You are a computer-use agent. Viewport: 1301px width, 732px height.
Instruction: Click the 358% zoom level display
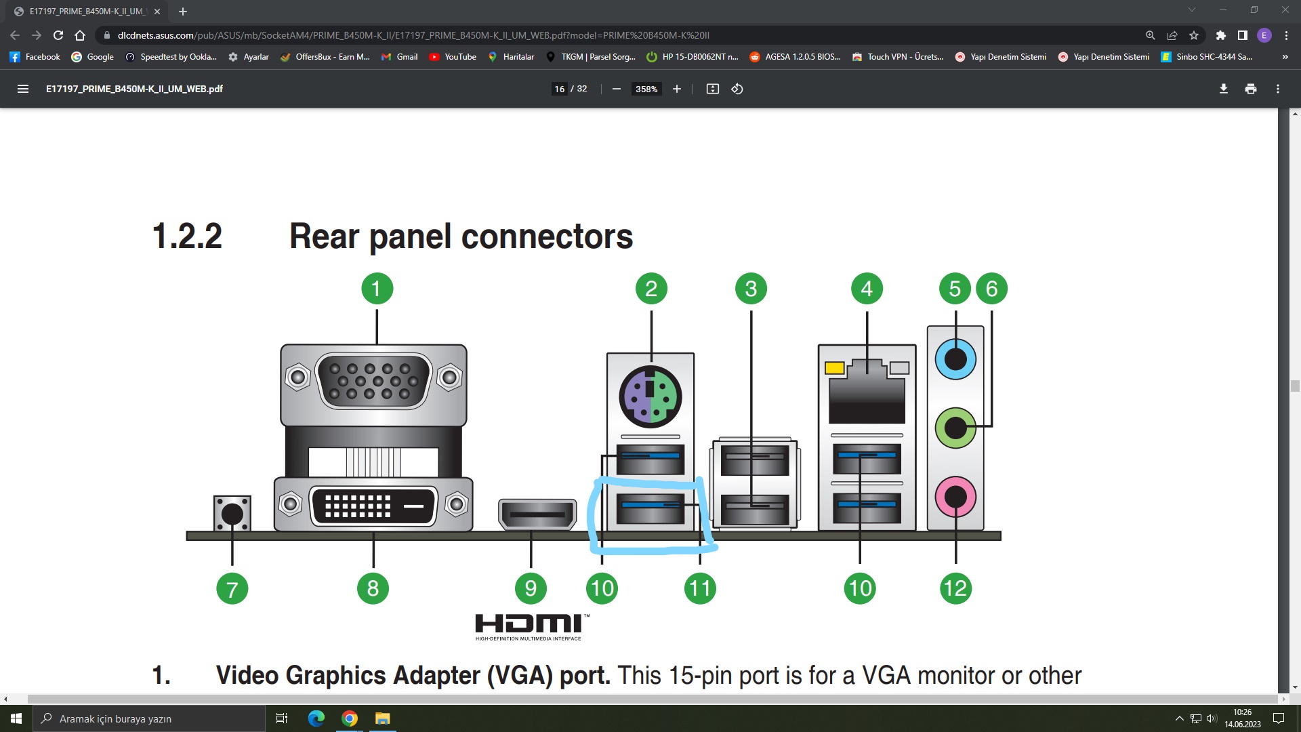(646, 89)
